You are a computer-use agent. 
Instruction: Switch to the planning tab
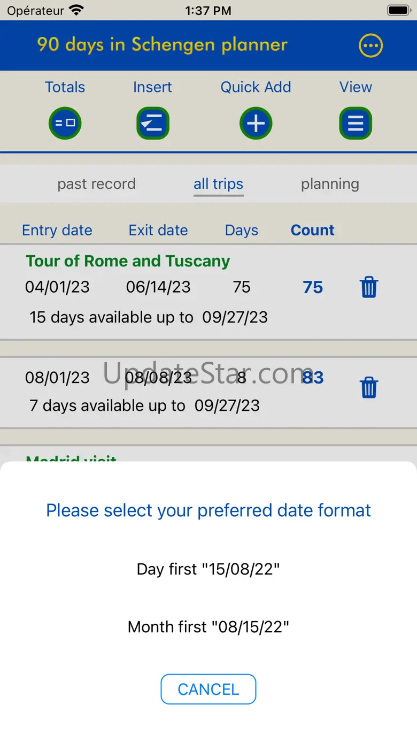(330, 184)
